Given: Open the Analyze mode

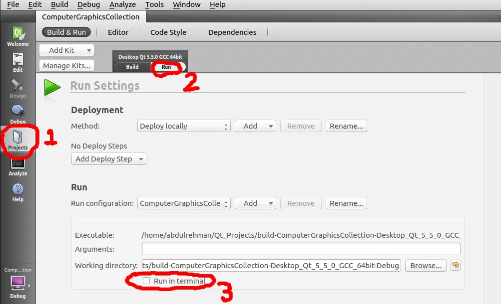Looking at the screenshot, I should tap(18, 166).
